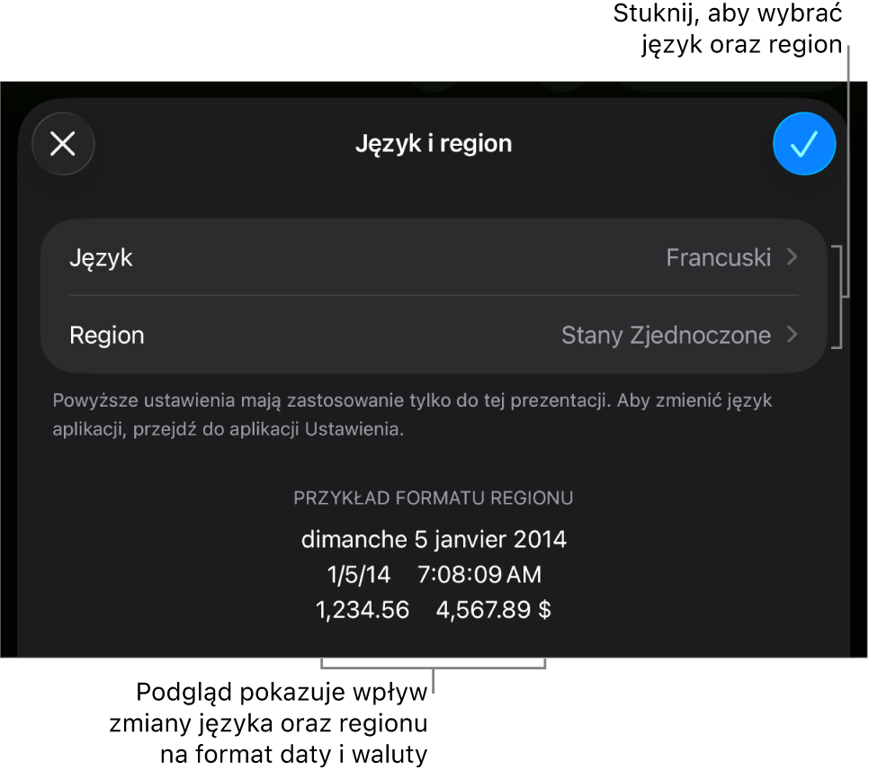
Task: Click the Język i region title
Action: [x=434, y=144]
